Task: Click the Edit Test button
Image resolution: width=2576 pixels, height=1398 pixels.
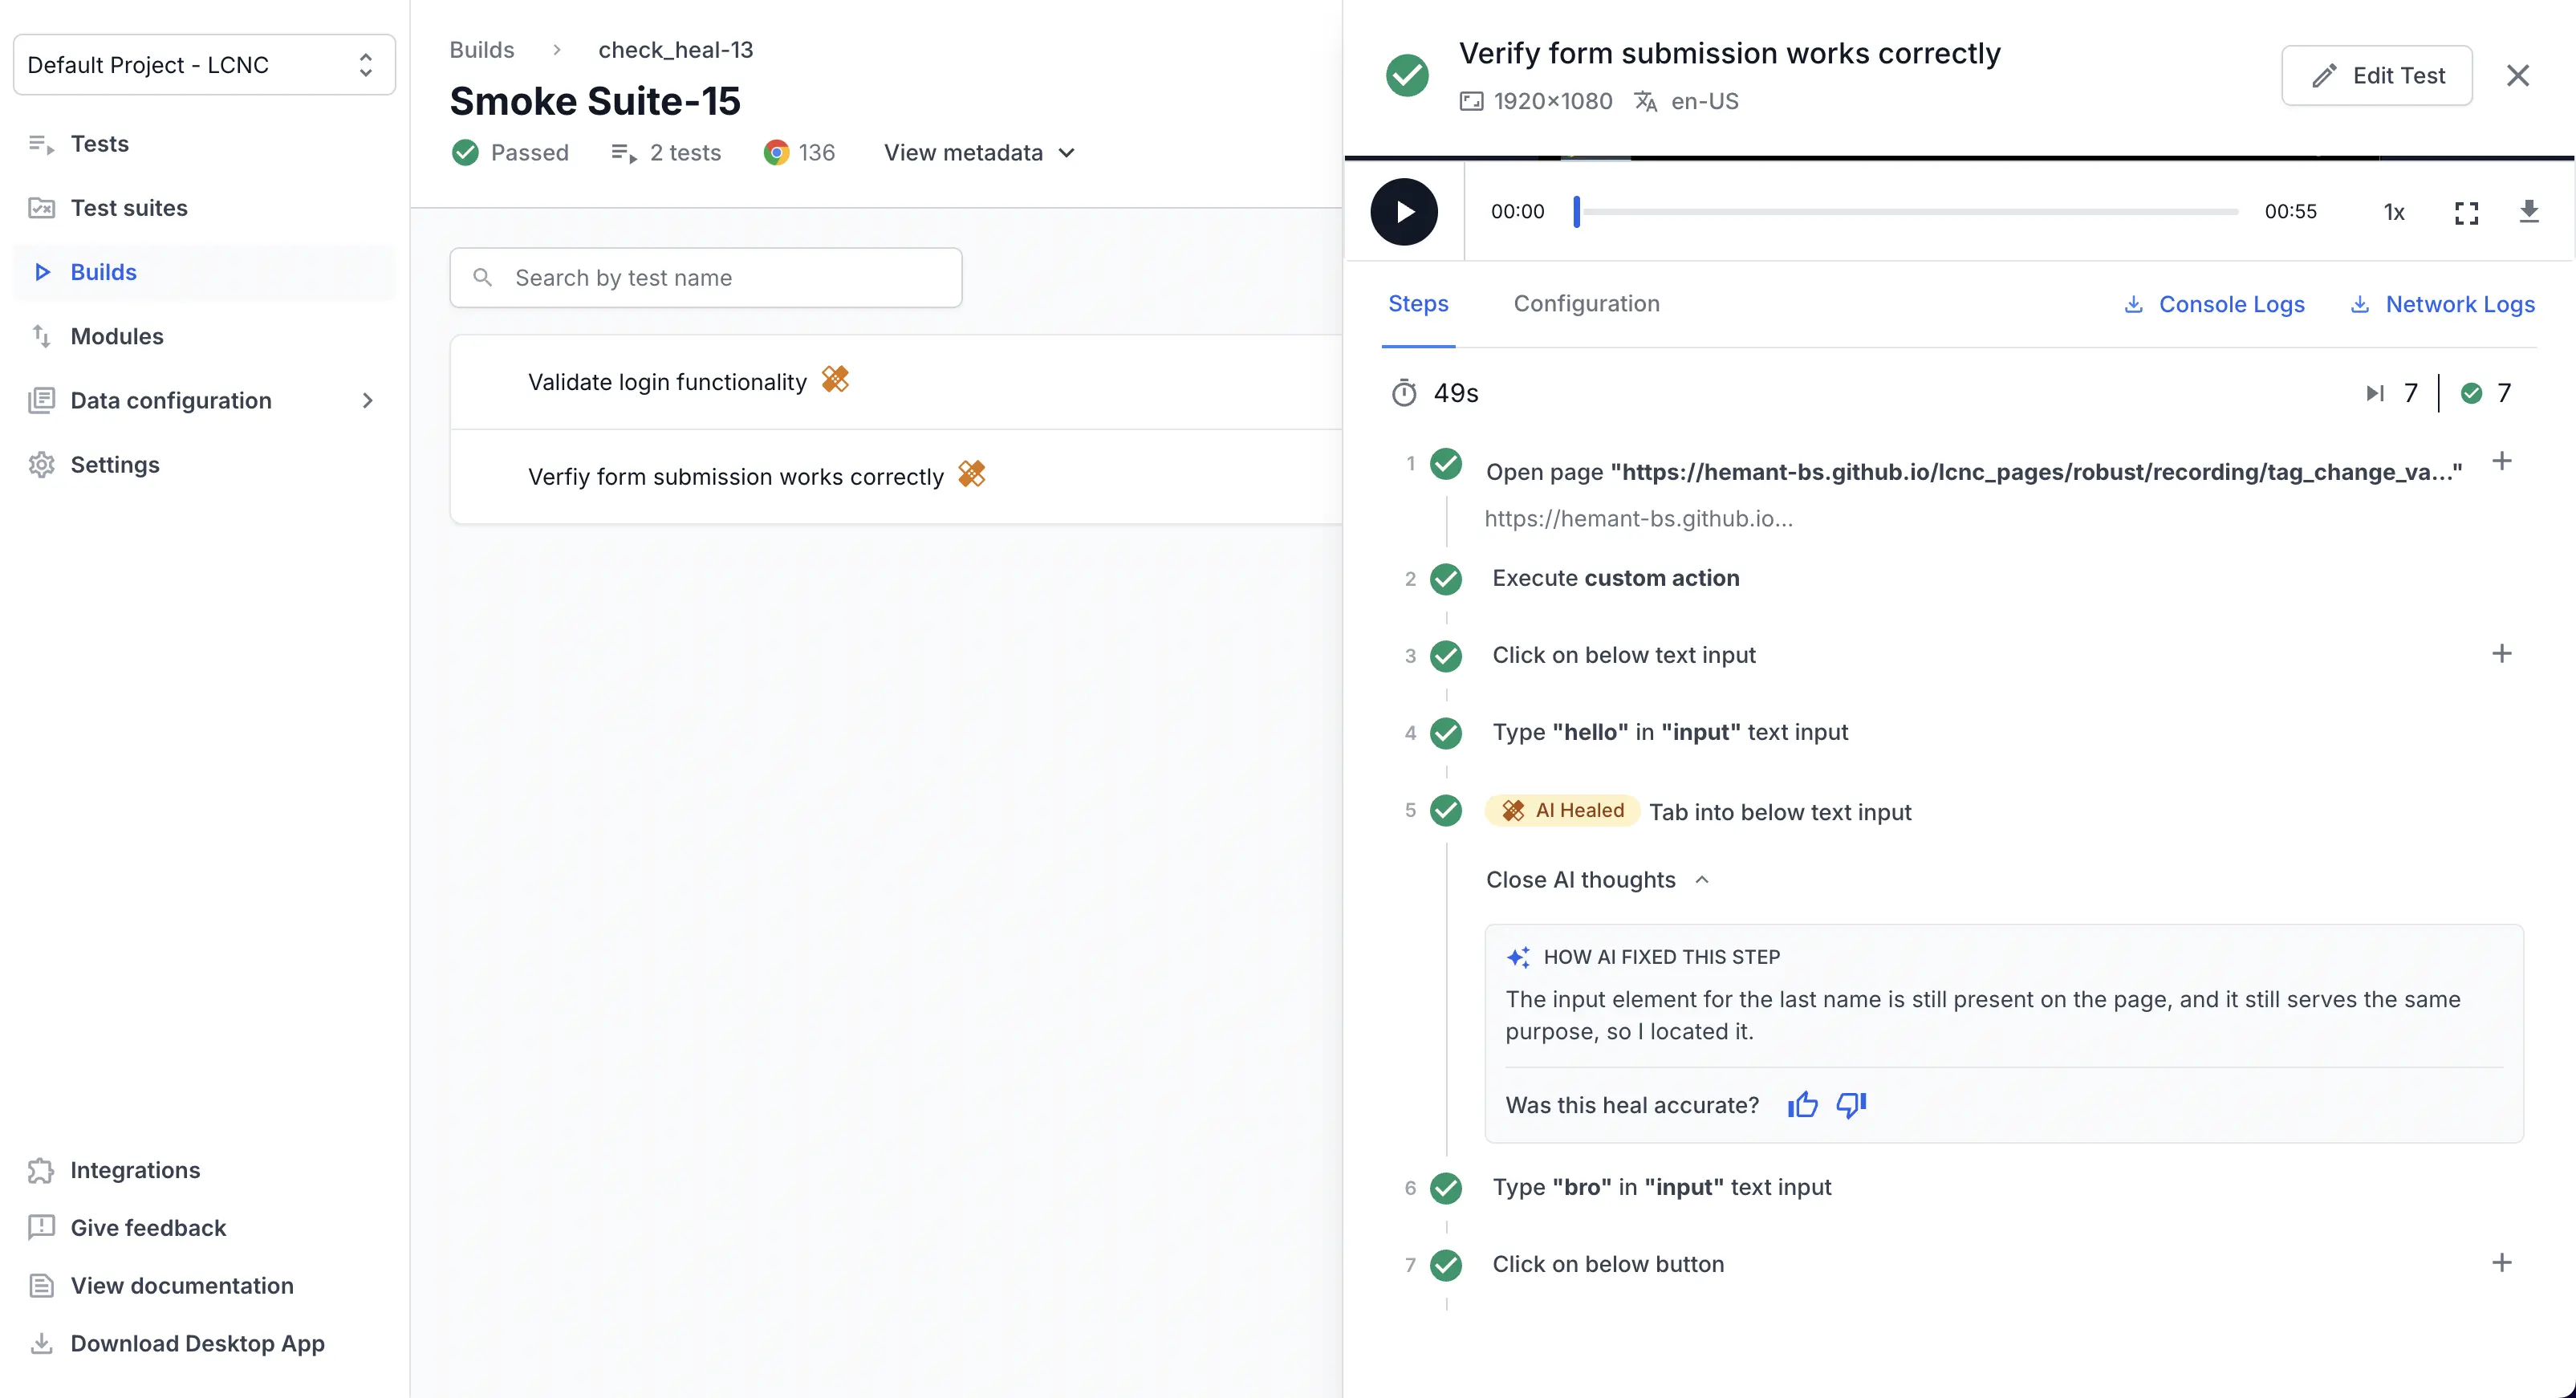Action: pyautogui.click(x=2376, y=76)
